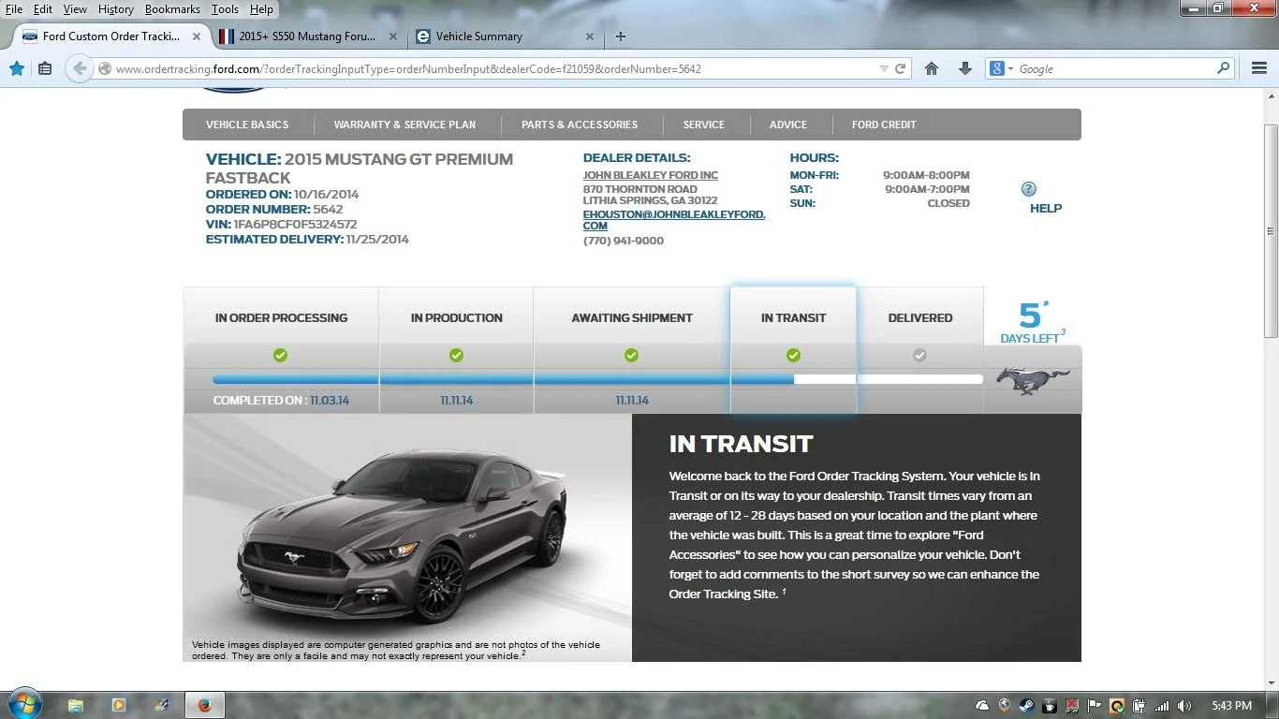Click the blue help question mark icon
The image size is (1279, 719).
point(1028,189)
